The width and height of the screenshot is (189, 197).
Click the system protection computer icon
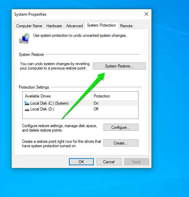tap(24, 39)
